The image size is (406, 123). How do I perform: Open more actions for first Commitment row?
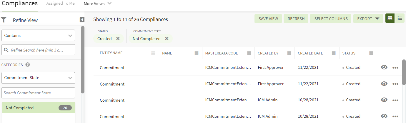coord(395,68)
